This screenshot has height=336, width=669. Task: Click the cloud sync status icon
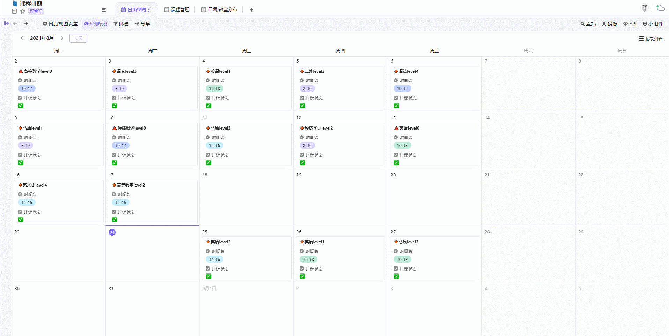tap(660, 8)
